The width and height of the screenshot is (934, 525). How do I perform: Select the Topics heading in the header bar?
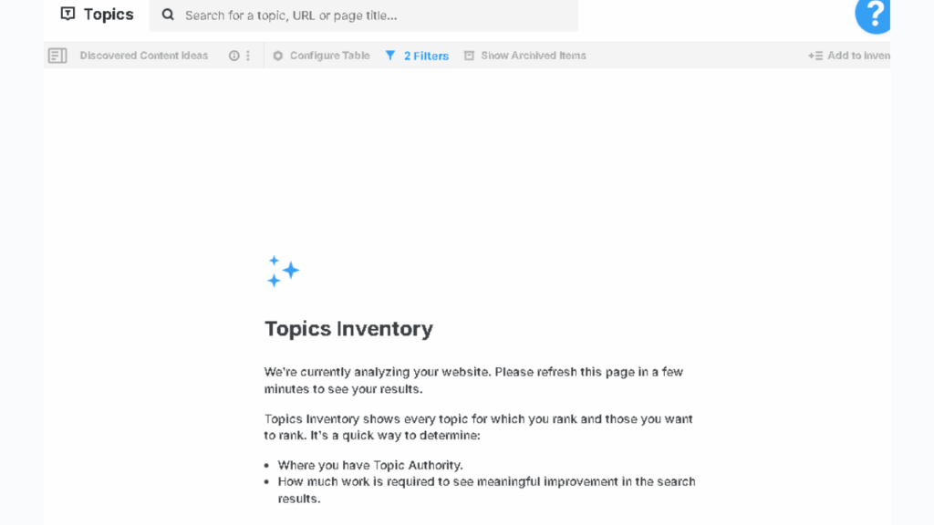click(x=109, y=14)
